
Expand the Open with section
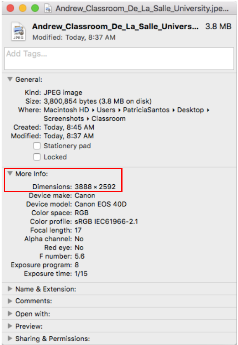[x=9, y=314]
